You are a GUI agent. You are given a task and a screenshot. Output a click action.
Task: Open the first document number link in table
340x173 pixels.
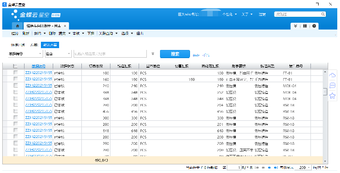pos(39,73)
